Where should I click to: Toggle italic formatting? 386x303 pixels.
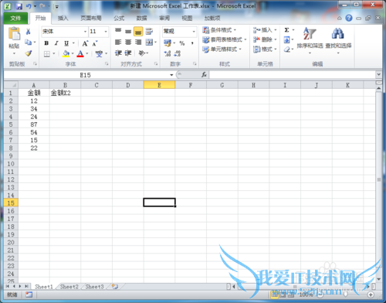click(56, 43)
